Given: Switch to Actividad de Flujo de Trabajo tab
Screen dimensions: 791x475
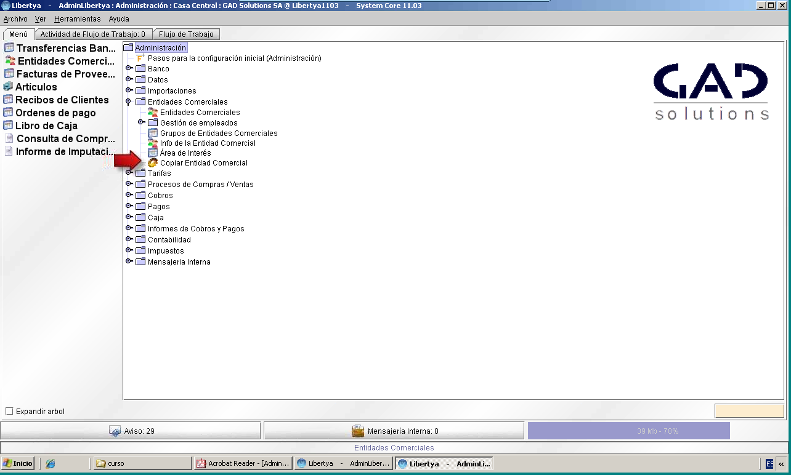Looking at the screenshot, I should pyautogui.click(x=93, y=34).
